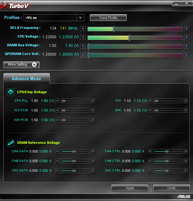Click the QPI/DRAM Core Volt slider bar

tap(135, 55)
